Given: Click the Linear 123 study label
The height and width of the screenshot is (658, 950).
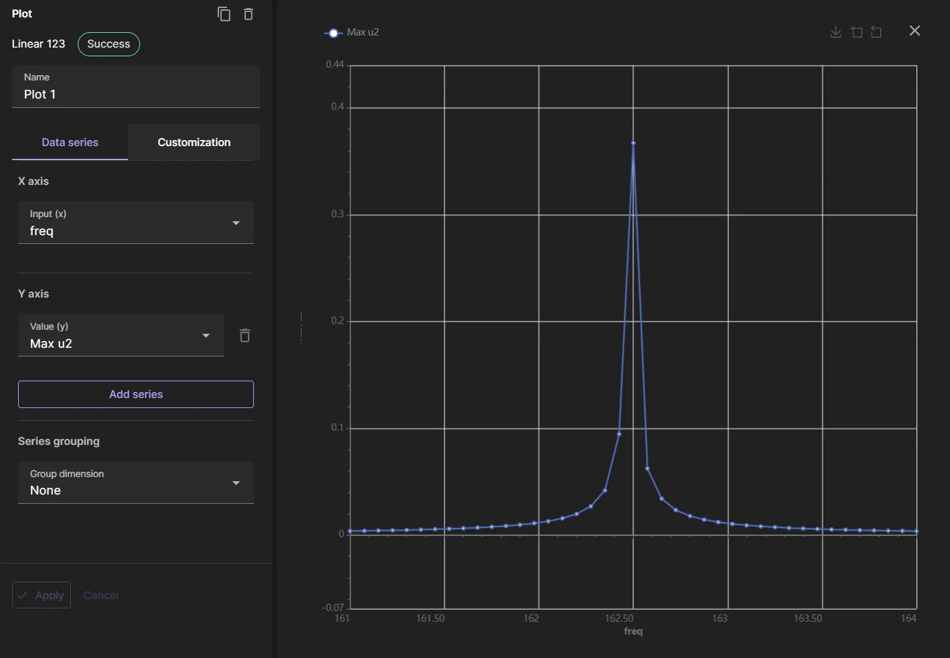Looking at the screenshot, I should (38, 44).
